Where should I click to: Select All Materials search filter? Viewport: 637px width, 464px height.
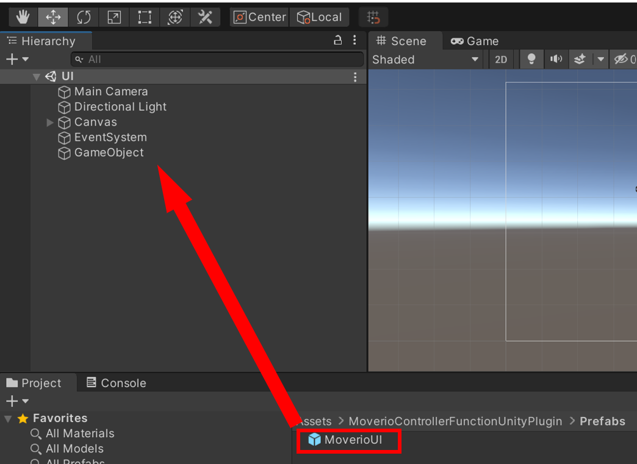[x=80, y=434]
